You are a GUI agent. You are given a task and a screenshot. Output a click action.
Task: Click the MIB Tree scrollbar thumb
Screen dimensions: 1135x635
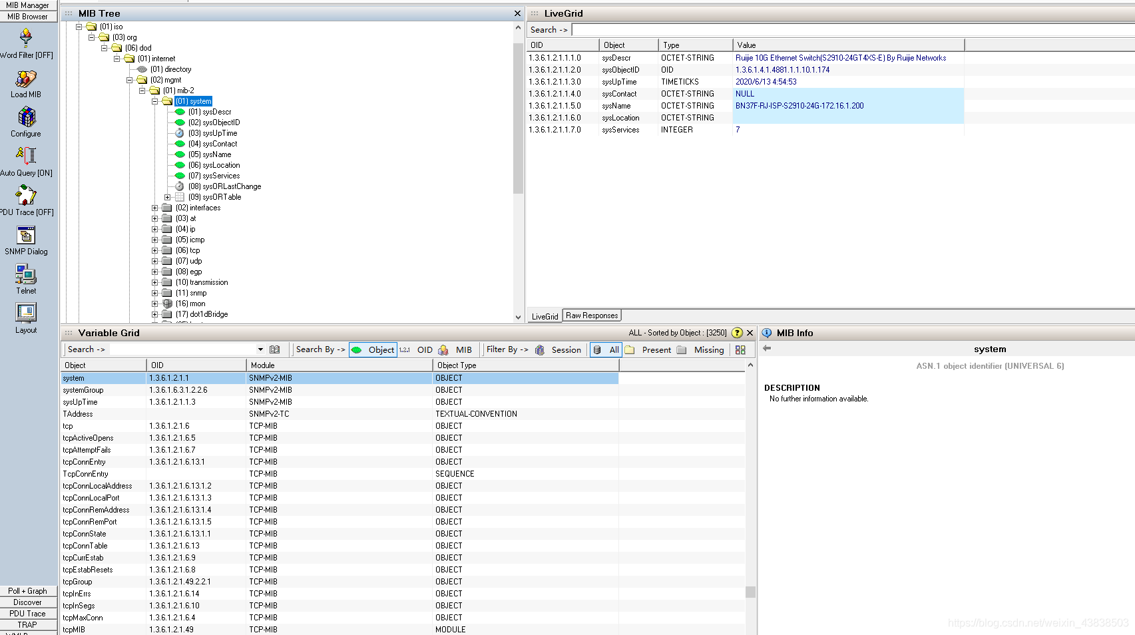coord(518,118)
